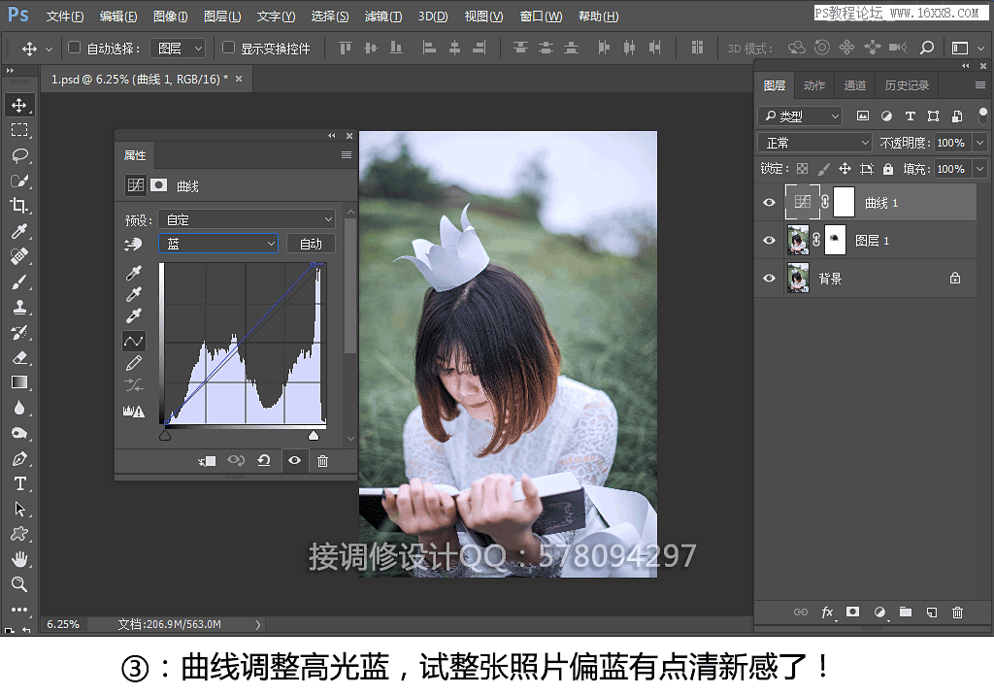Image resolution: width=994 pixels, height=695 pixels.
Task: Select the Zoom tool
Action: (19, 584)
